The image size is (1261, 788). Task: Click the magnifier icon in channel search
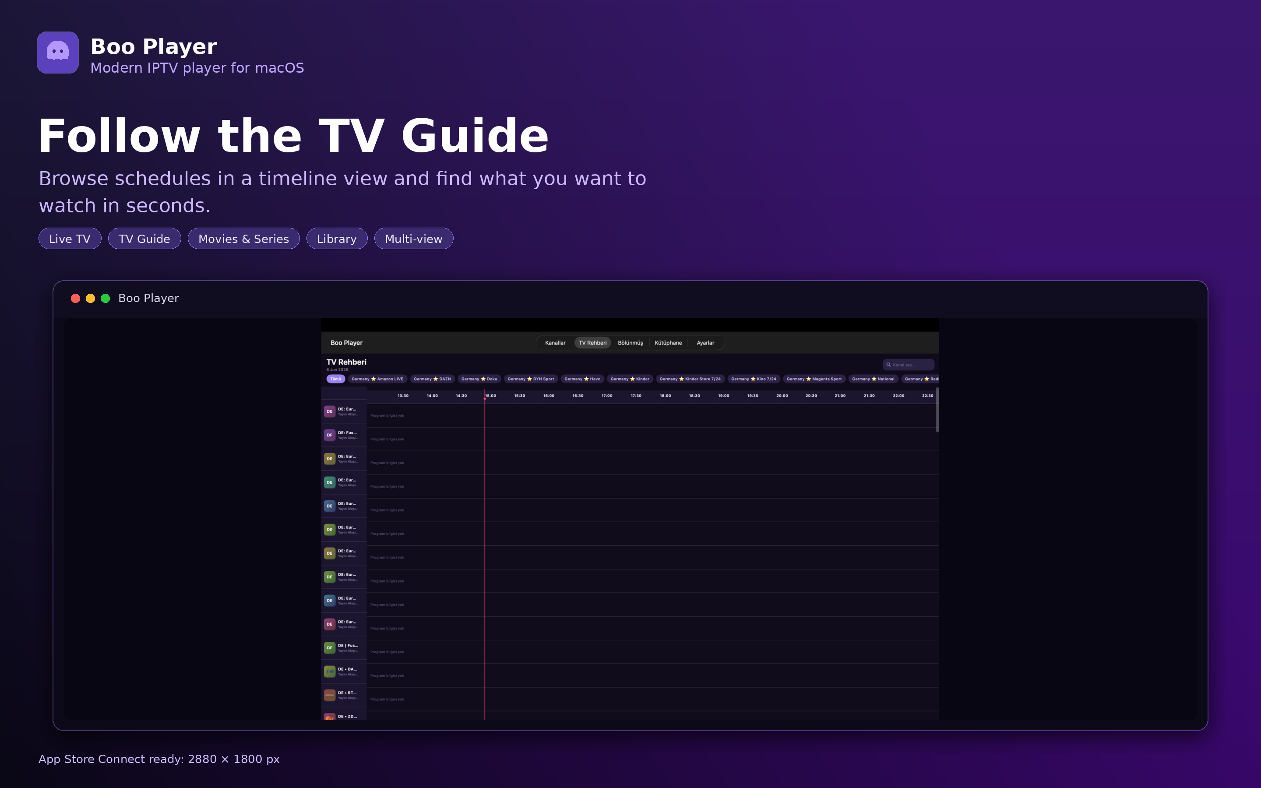click(888, 365)
